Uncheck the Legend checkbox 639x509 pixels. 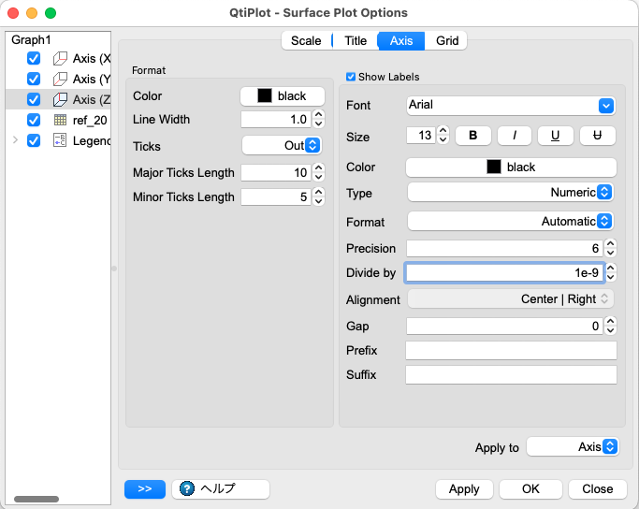(34, 140)
